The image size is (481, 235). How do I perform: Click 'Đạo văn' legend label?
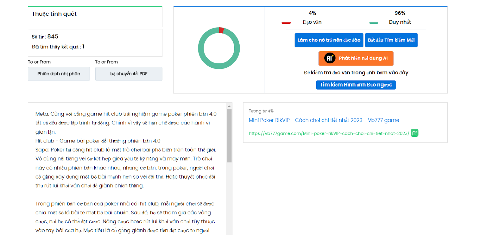point(312,22)
